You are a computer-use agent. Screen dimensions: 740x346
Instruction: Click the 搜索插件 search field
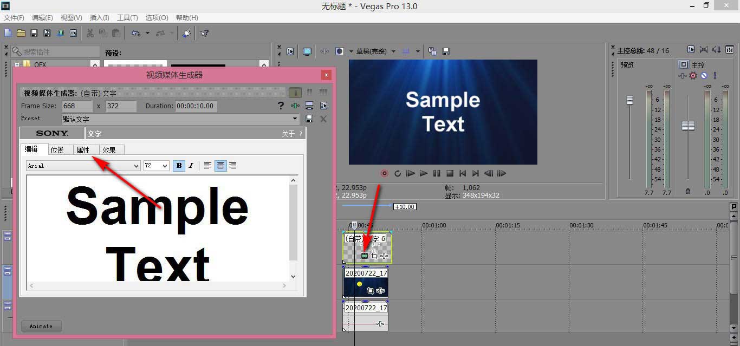click(55, 52)
